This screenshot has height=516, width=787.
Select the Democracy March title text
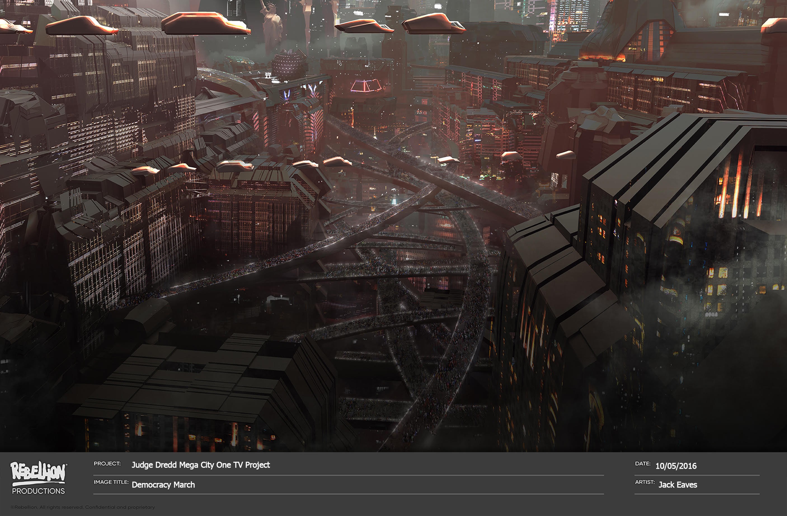tap(163, 485)
